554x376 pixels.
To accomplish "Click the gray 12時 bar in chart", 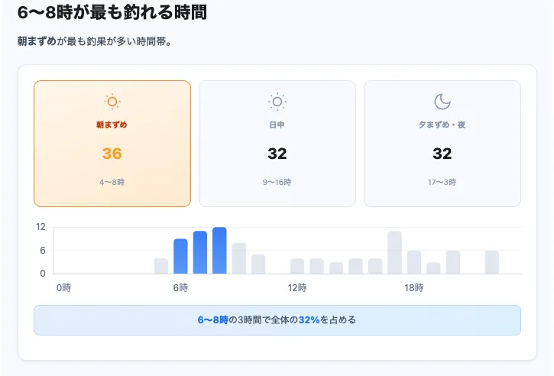I will tap(297, 266).
